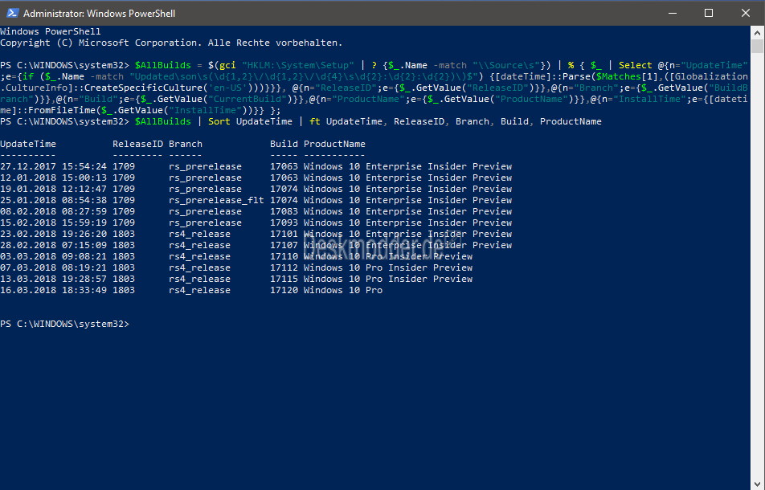Click the UpdateTime column header
The image size is (765, 490).
[28, 144]
